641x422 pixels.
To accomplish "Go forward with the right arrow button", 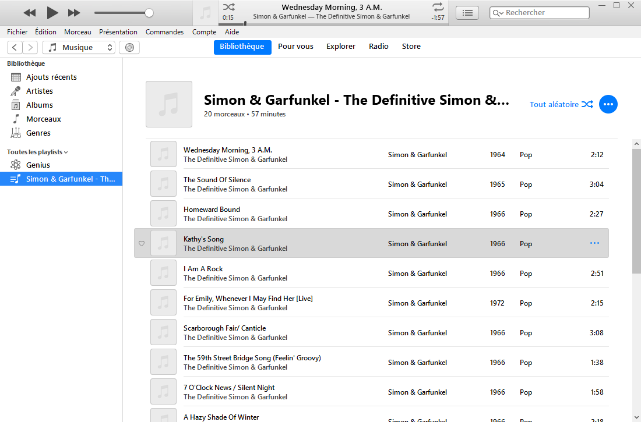I will tap(30, 47).
